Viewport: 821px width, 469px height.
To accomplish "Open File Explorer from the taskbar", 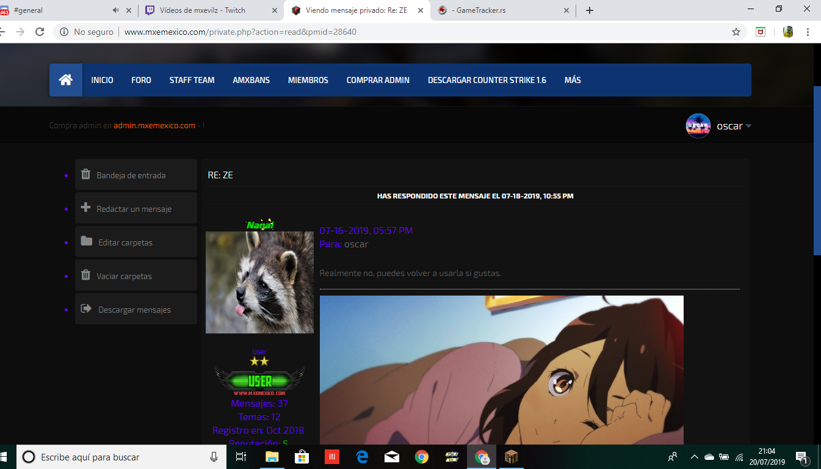I will pyautogui.click(x=272, y=457).
